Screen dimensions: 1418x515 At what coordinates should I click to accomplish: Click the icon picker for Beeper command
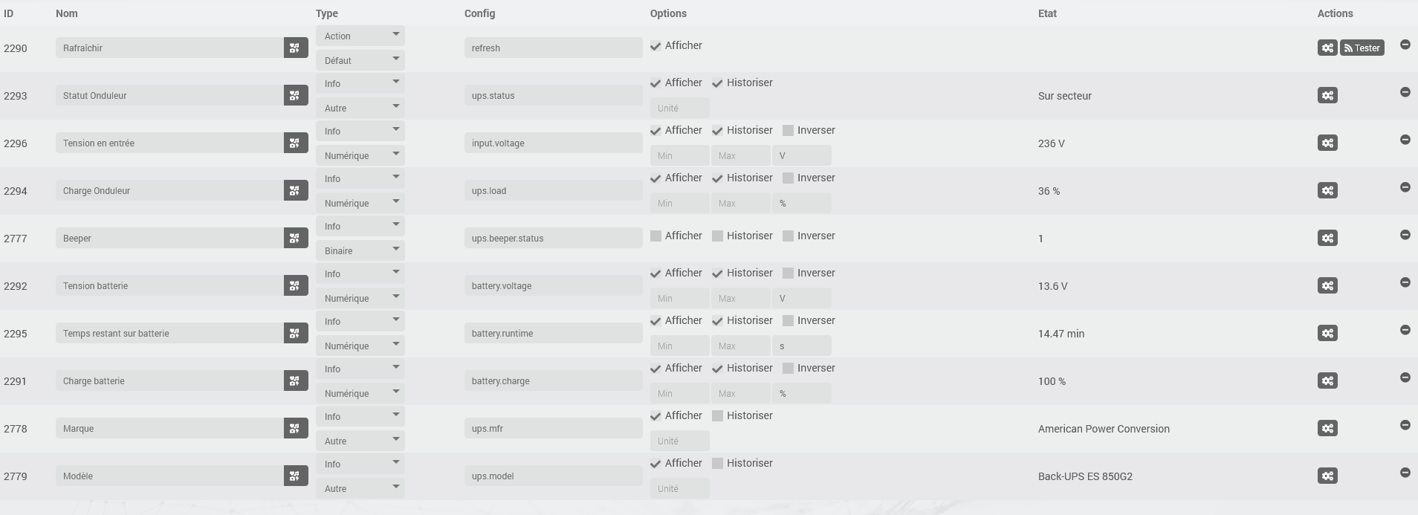click(x=295, y=238)
